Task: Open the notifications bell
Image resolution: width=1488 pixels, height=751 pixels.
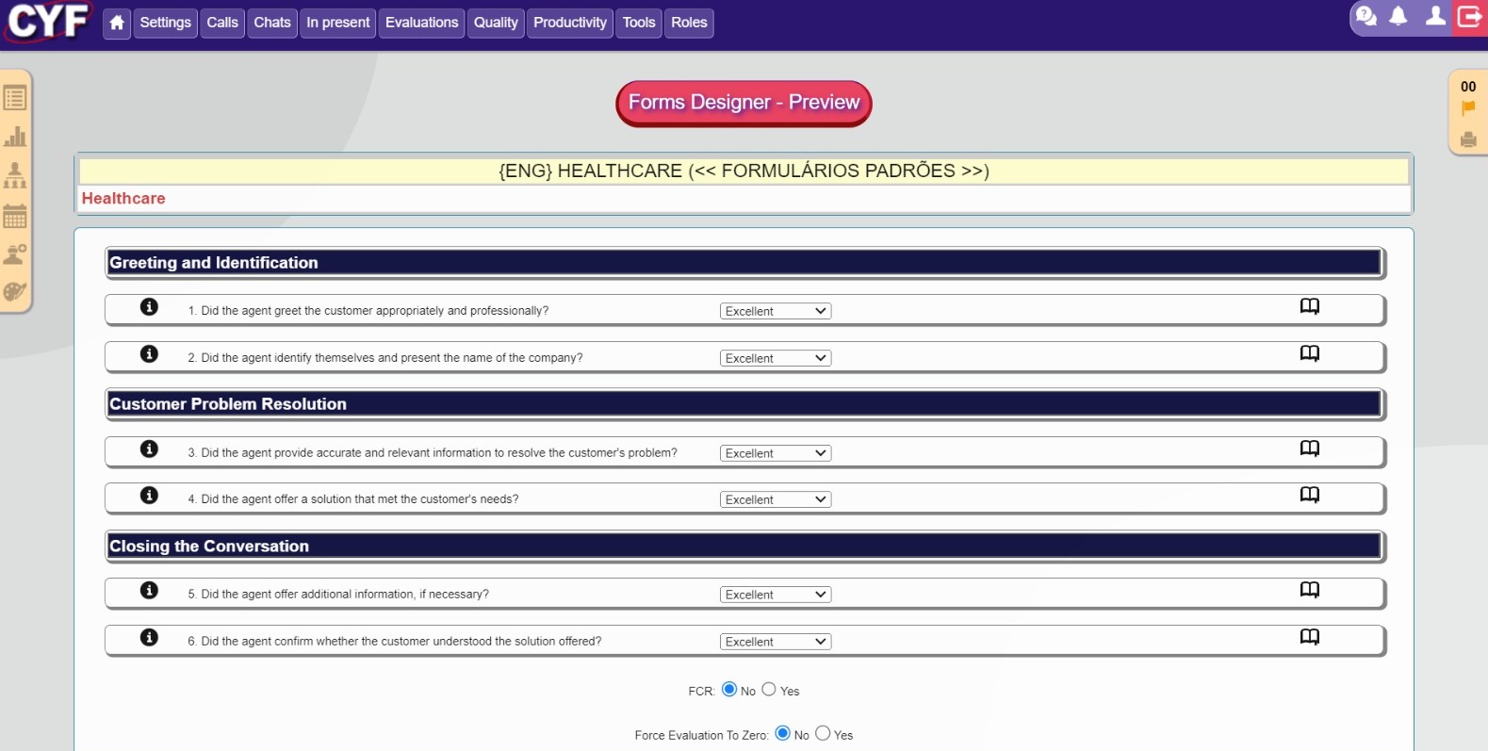Action: pyautogui.click(x=1398, y=16)
